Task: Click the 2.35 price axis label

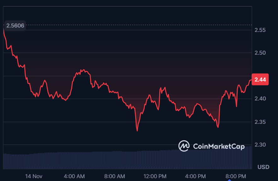Action: point(260,122)
